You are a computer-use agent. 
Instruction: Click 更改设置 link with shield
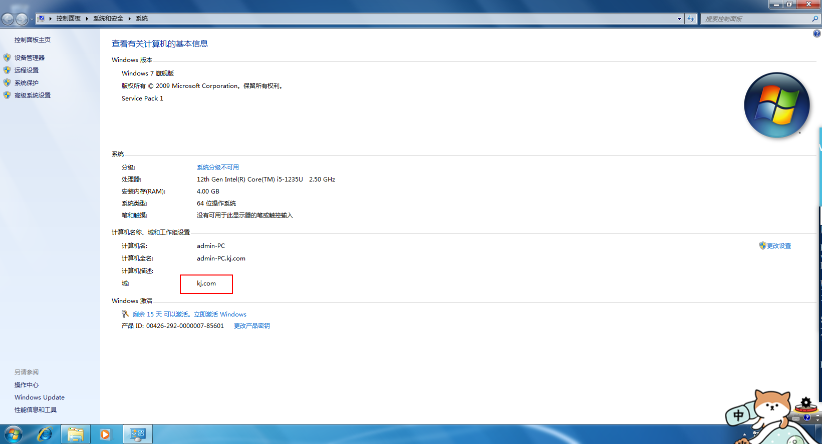[779, 246]
